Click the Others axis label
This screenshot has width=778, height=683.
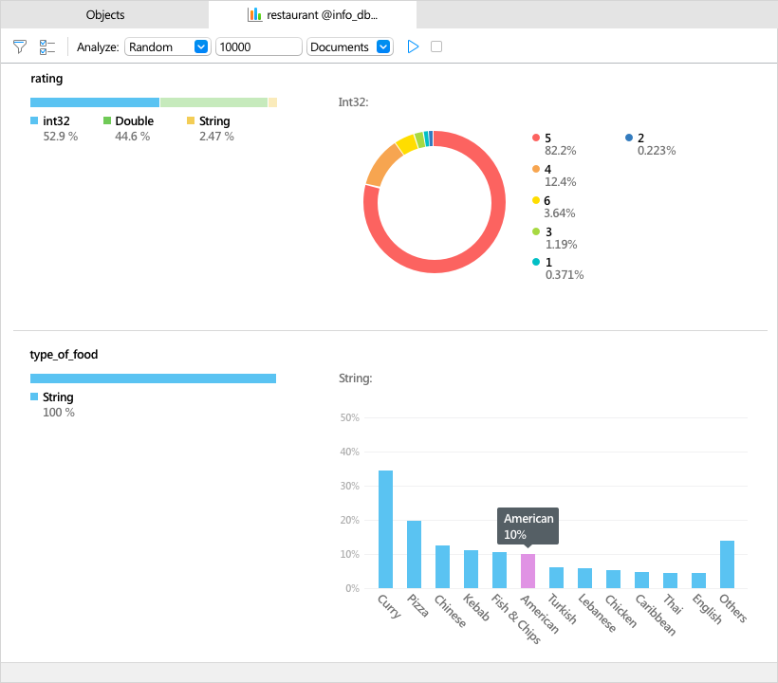pos(732,608)
